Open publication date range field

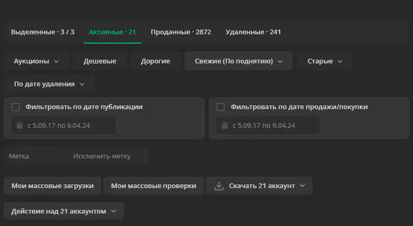click(x=63, y=126)
